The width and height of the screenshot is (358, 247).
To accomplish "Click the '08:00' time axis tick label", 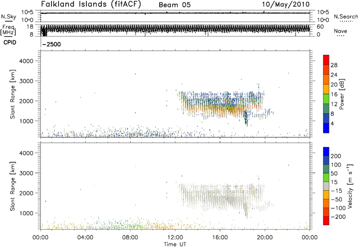I will click(x=130, y=238).
